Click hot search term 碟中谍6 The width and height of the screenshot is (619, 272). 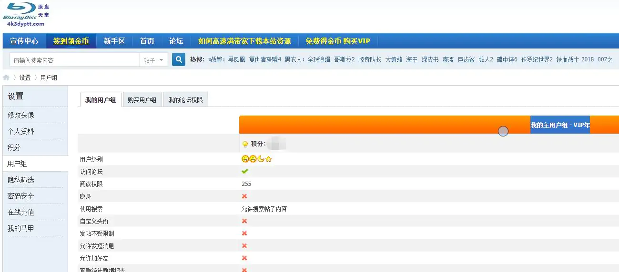[x=507, y=59]
